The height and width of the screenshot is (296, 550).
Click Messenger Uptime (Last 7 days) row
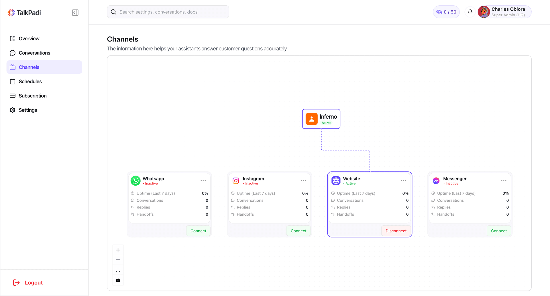[470, 193]
